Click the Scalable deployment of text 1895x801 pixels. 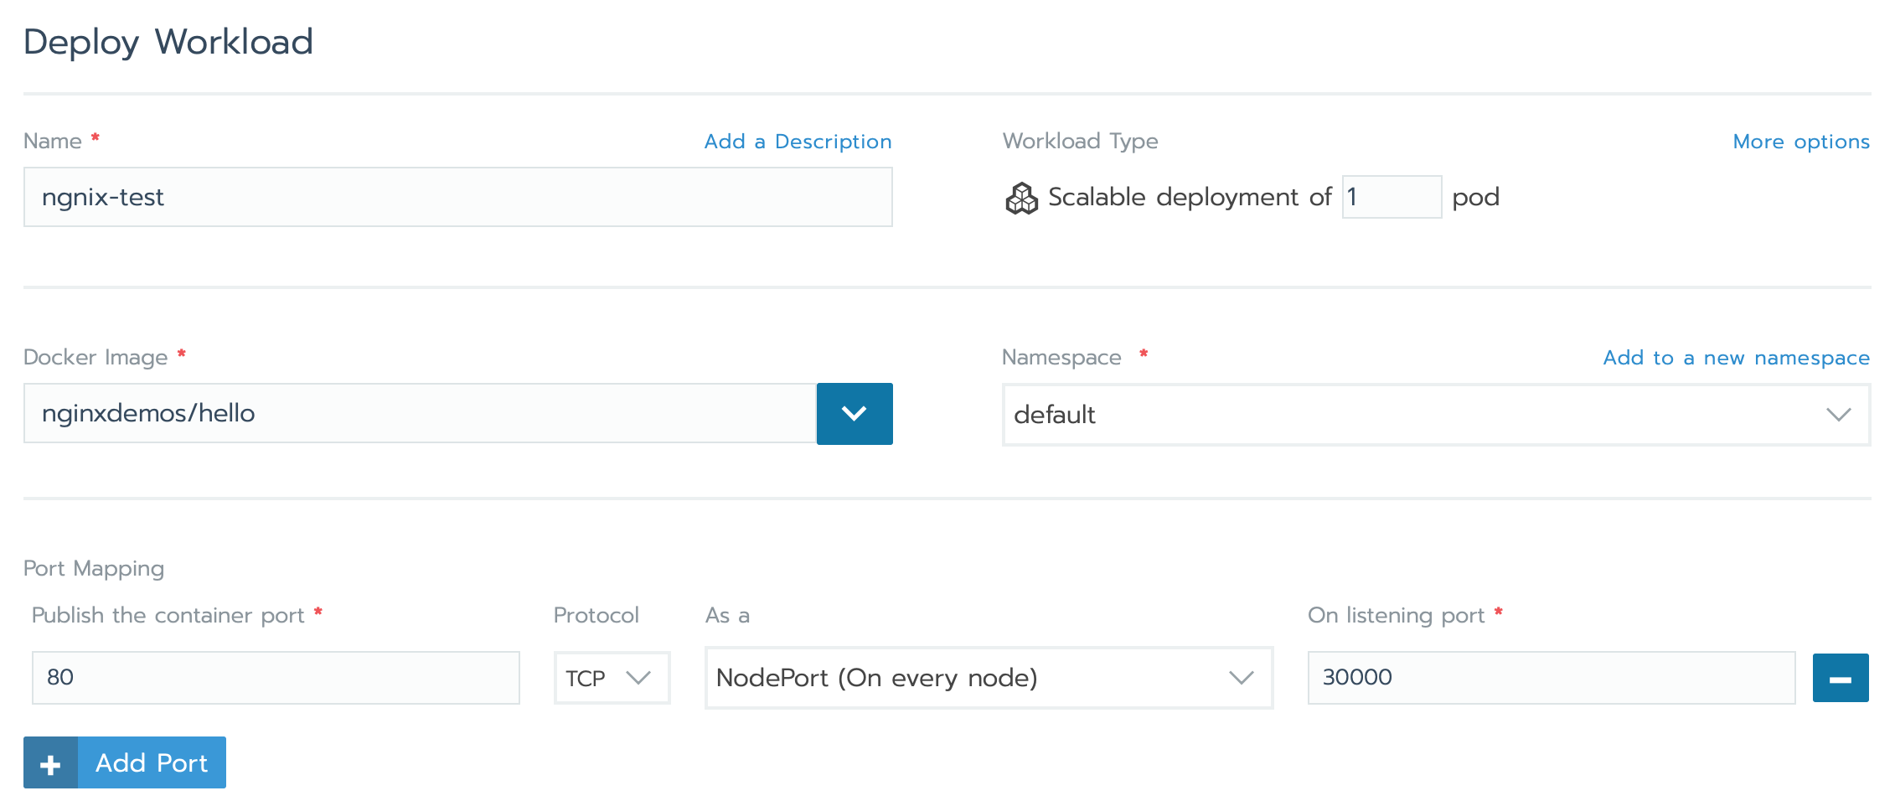[1189, 198]
